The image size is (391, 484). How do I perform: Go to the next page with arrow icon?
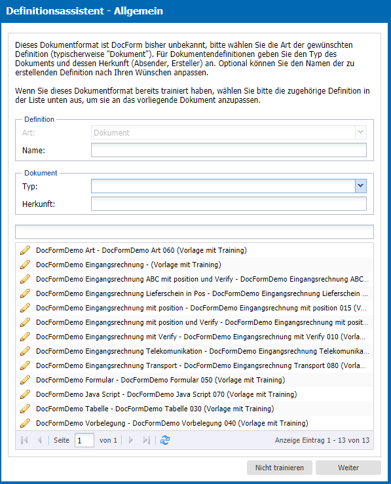[131, 440]
